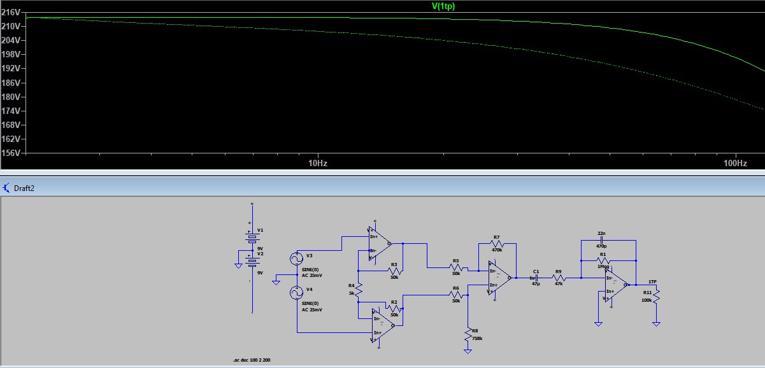
Task: Click the 10Hz frequency axis label
Action: coord(318,164)
